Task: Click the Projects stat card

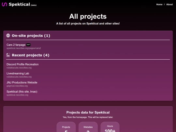Action: click(66, 127)
